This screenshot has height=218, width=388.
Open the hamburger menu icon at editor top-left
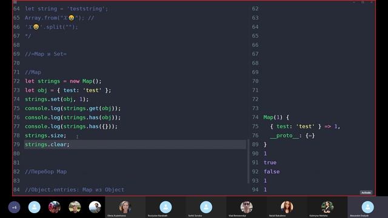[15, 2]
